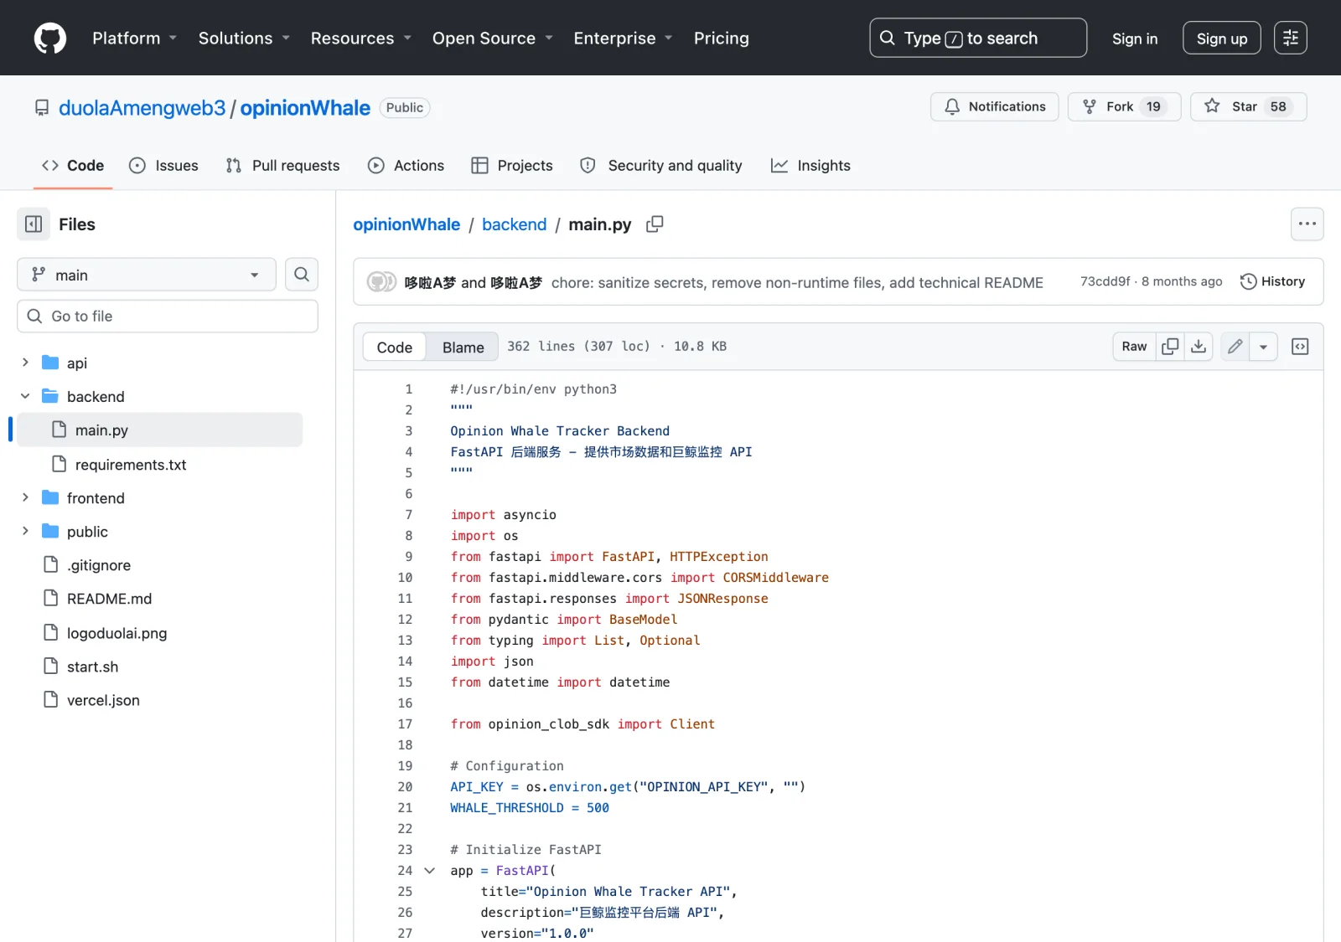Select the repository Code tab
Image resolution: width=1341 pixels, height=942 pixels.
[x=73, y=165]
